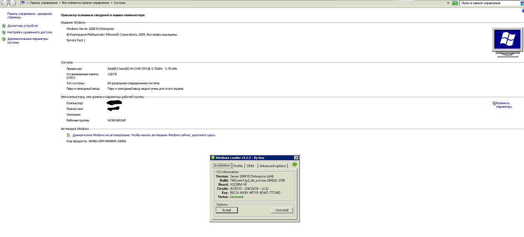Click the Windows activation link text
This screenshot has height=237, width=524.
coord(144,135)
